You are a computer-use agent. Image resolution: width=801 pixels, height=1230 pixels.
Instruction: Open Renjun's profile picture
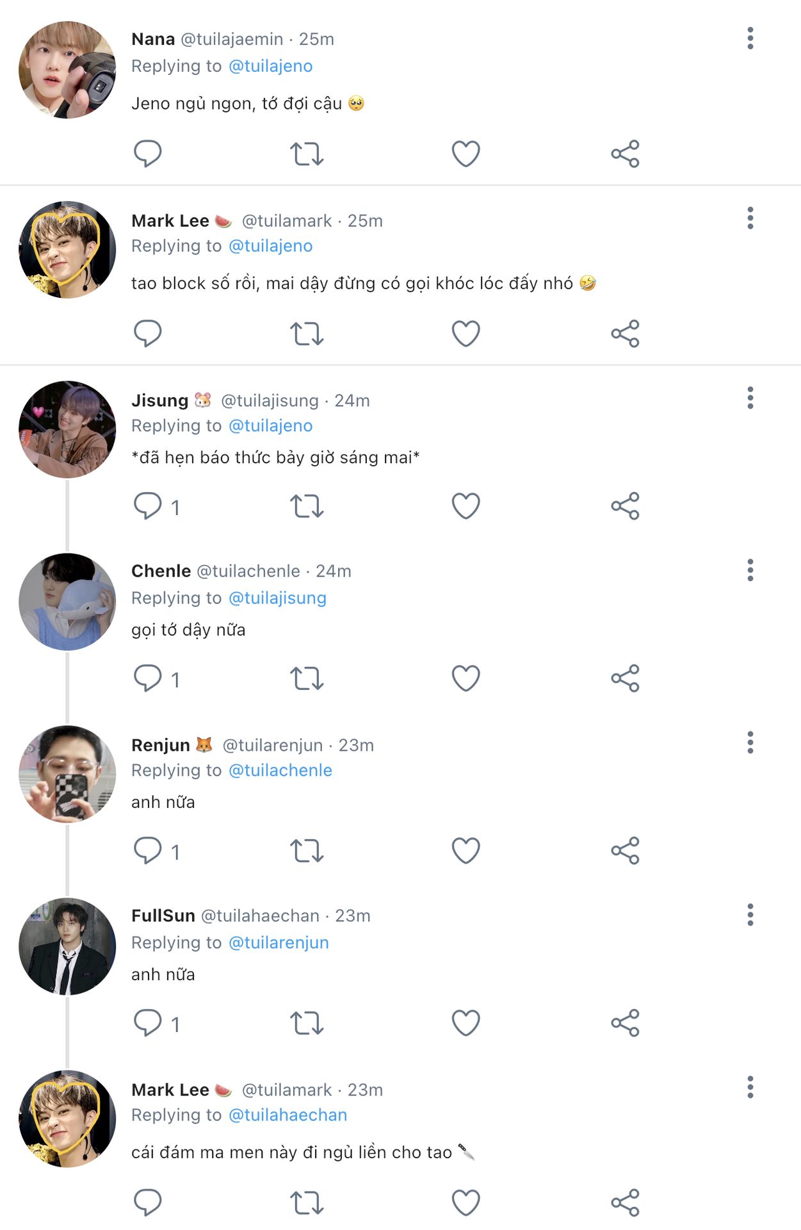(x=67, y=774)
